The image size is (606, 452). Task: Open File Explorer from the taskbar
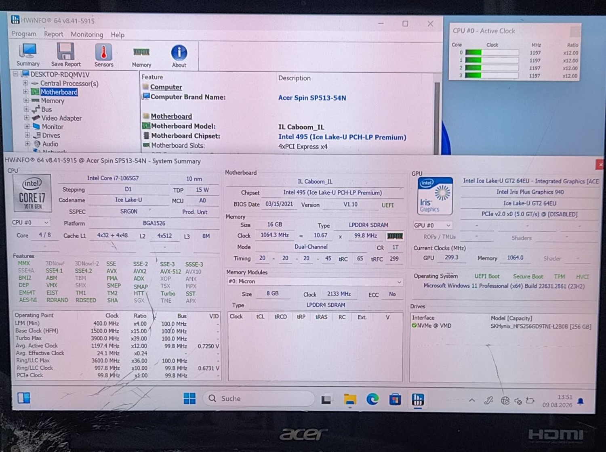[350, 400]
